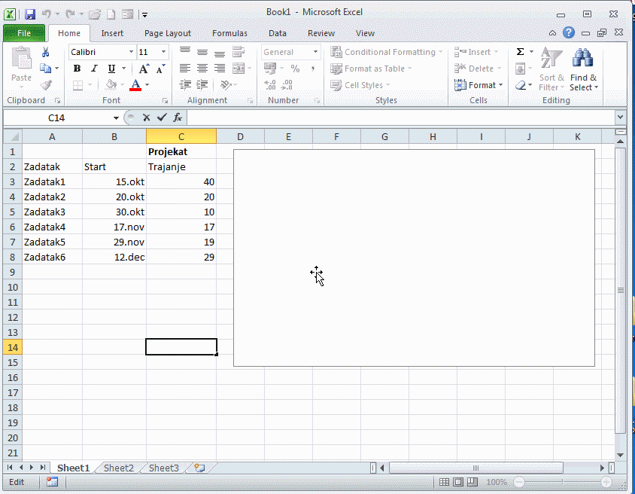
Task: Click the Sort & Filter funnel icon
Action: click(x=551, y=59)
